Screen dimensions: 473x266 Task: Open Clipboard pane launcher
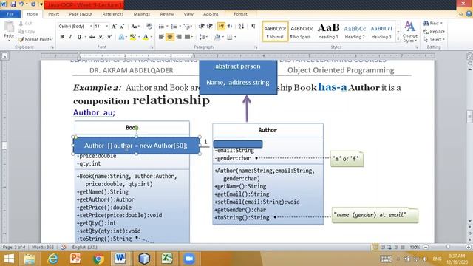click(x=52, y=47)
